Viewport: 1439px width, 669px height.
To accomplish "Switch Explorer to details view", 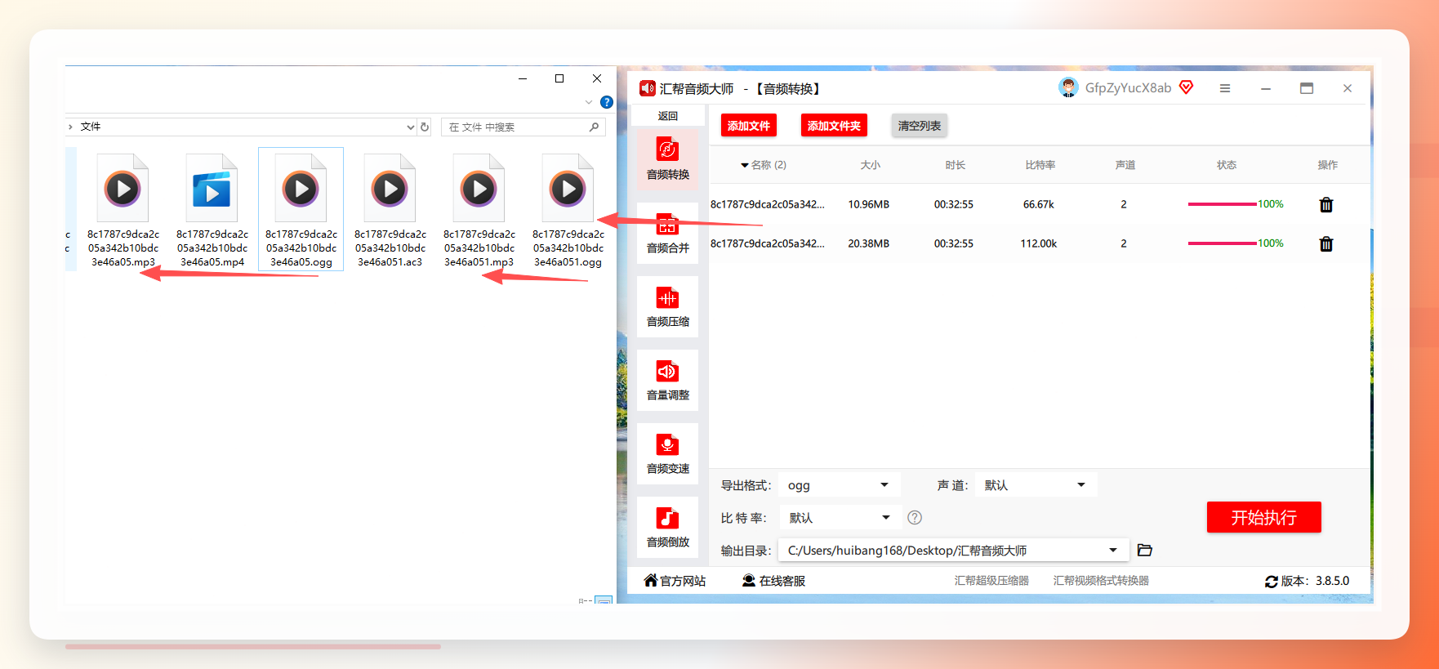I will (x=586, y=600).
